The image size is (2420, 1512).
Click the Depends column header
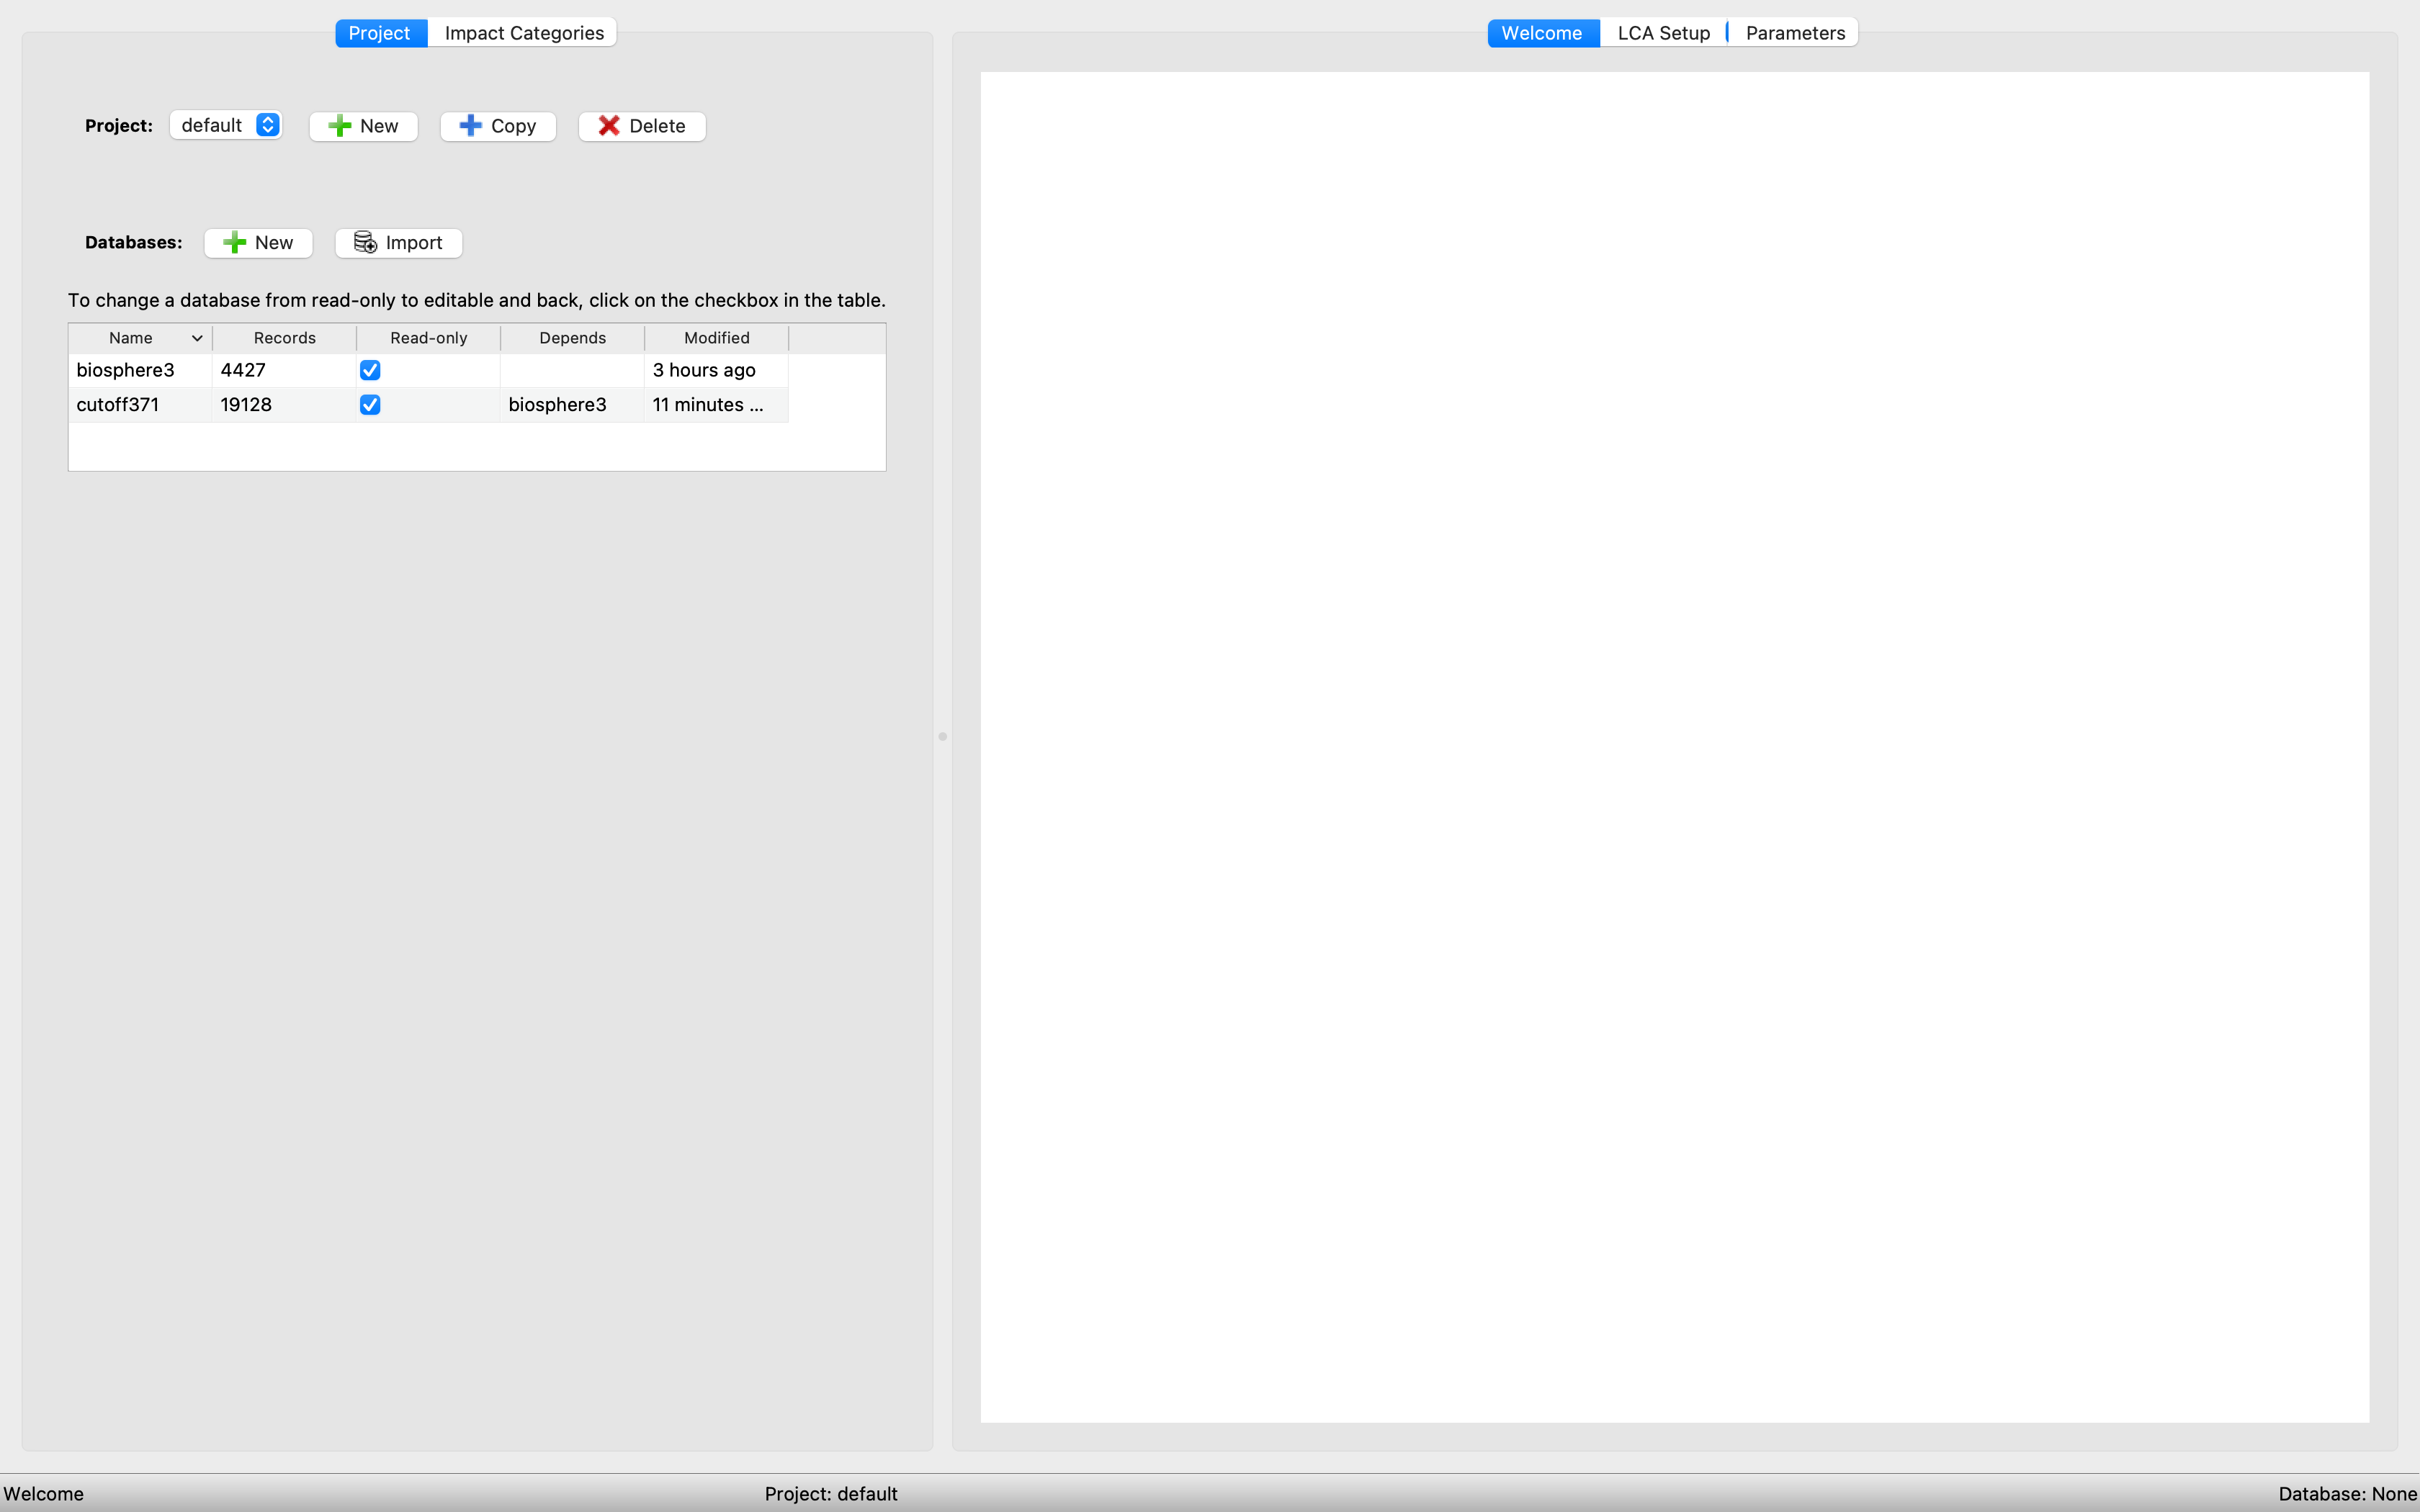pyautogui.click(x=572, y=338)
